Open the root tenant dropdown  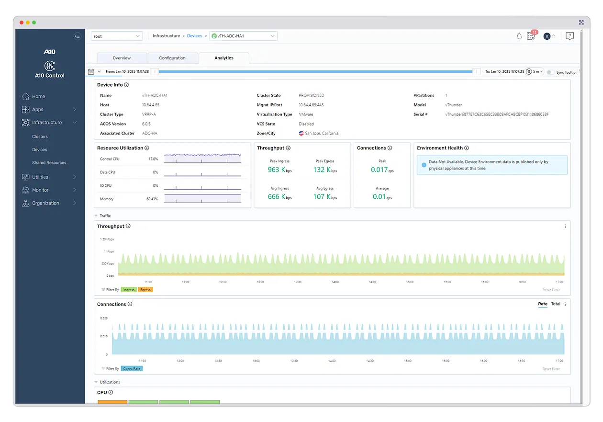pyautogui.click(x=116, y=35)
